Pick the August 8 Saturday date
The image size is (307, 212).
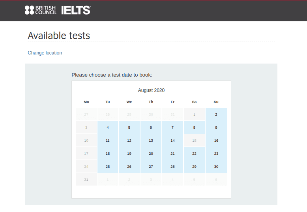point(194,128)
